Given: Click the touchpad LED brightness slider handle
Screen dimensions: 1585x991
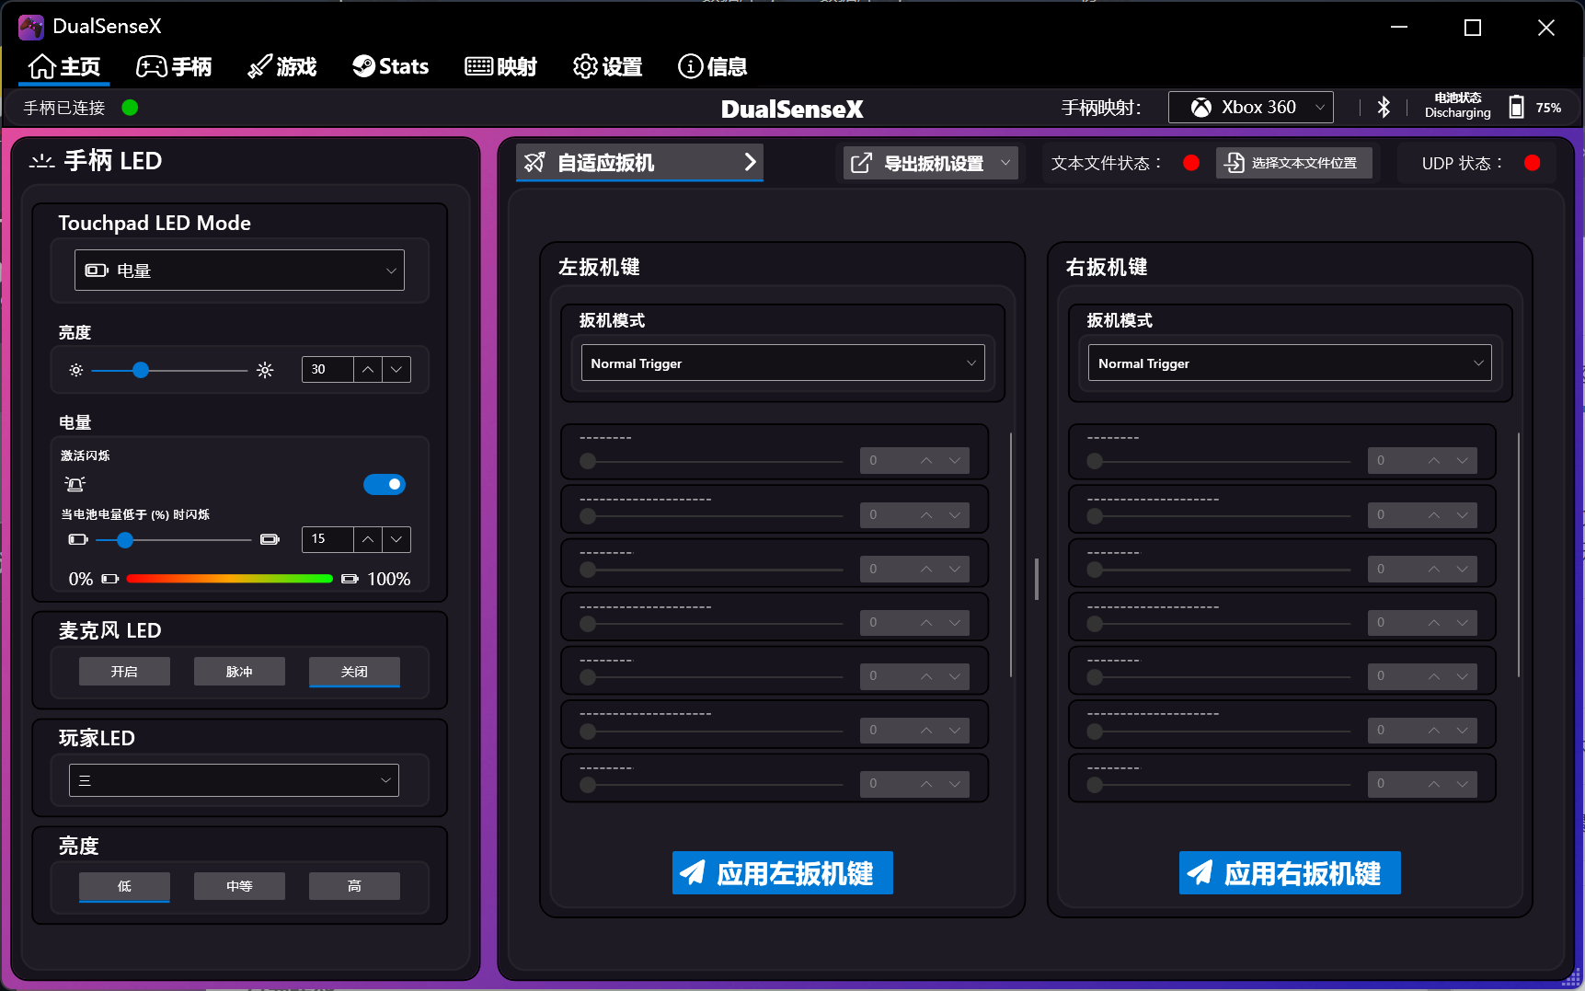Looking at the screenshot, I should 141,370.
